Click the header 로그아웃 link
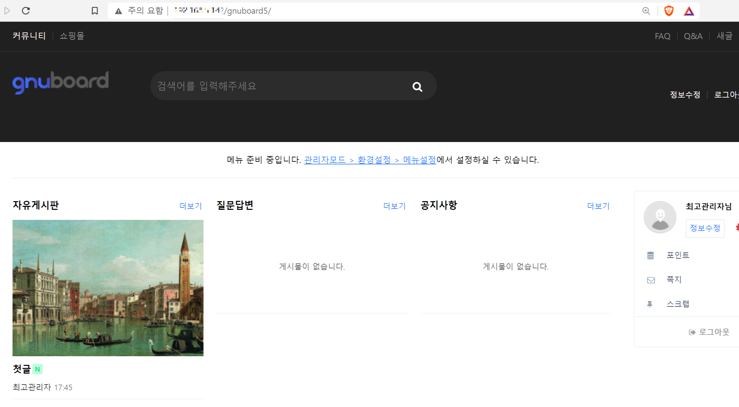This screenshot has width=739, height=407. coord(727,95)
